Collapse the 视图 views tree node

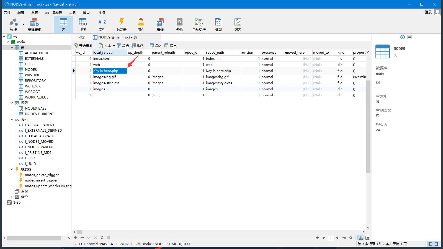tap(12, 103)
